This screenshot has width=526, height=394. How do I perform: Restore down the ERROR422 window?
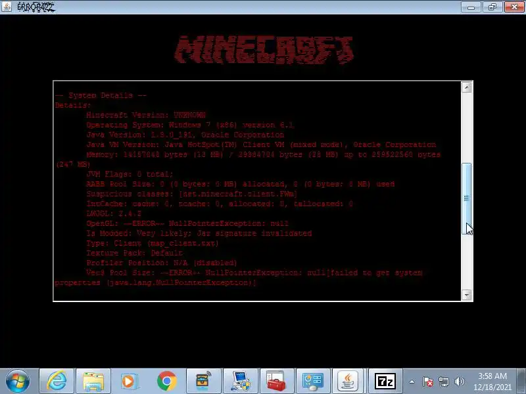tap(492, 7)
